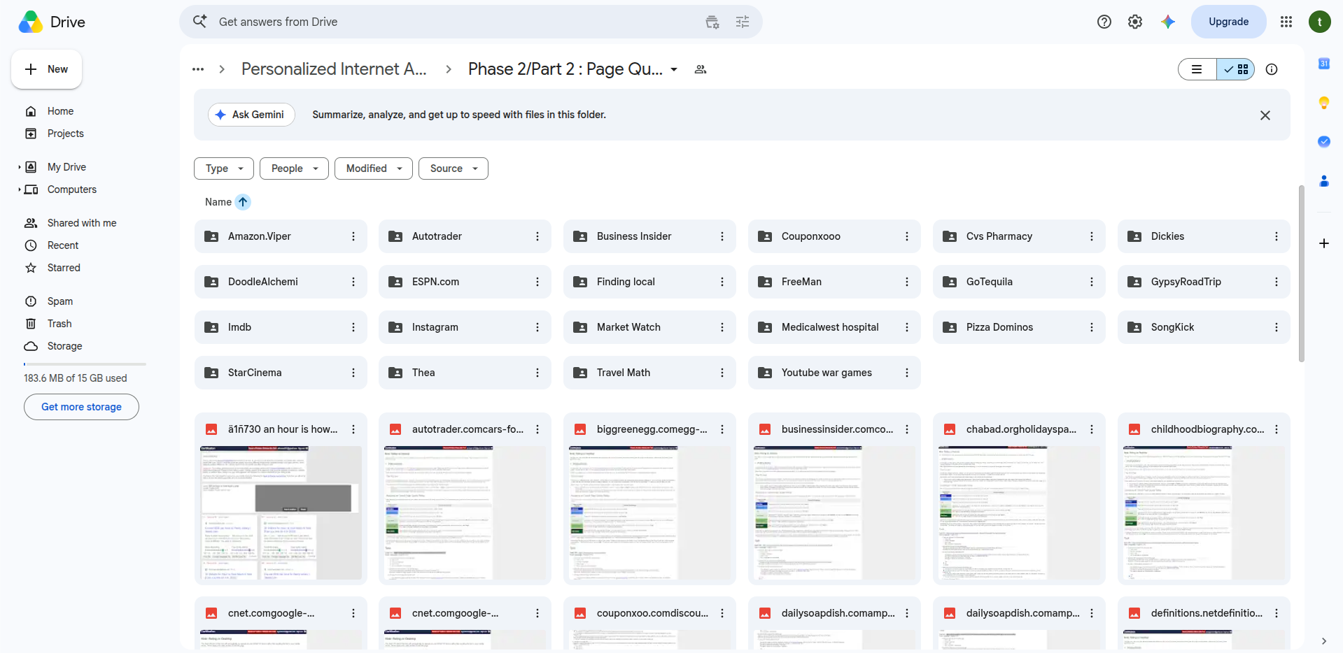Click the storage usage progress bar
The height and width of the screenshot is (653, 1343).
[85, 364]
